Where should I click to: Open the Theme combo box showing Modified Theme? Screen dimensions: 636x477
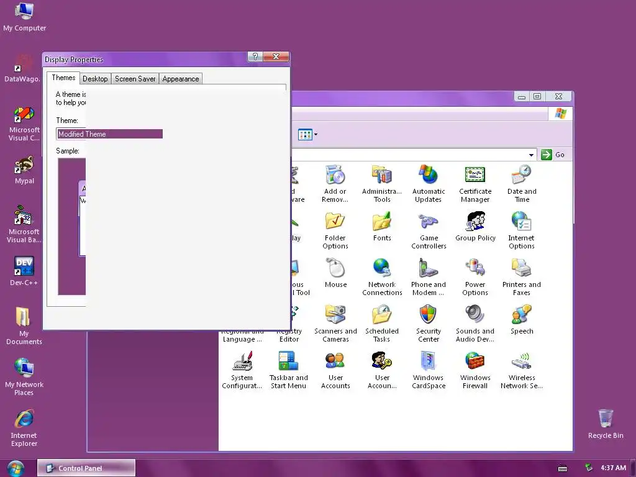(x=109, y=134)
